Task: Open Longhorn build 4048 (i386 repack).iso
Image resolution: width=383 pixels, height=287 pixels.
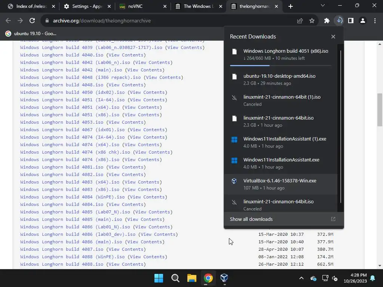Action: [80, 77]
